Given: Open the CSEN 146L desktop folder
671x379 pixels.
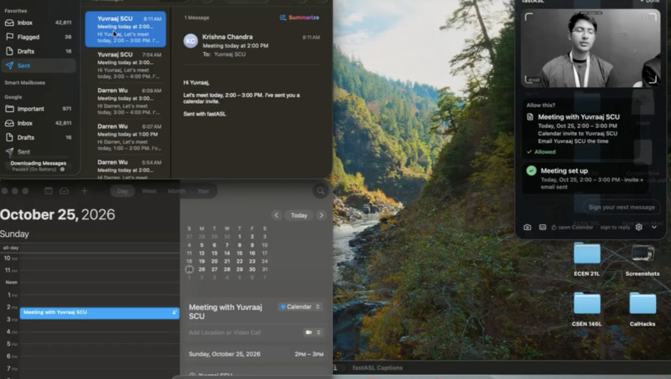Looking at the screenshot, I should click(587, 309).
